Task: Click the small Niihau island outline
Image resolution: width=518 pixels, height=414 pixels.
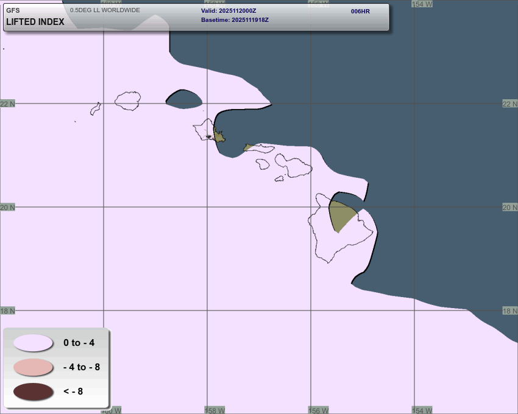Action: (x=96, y=108)
